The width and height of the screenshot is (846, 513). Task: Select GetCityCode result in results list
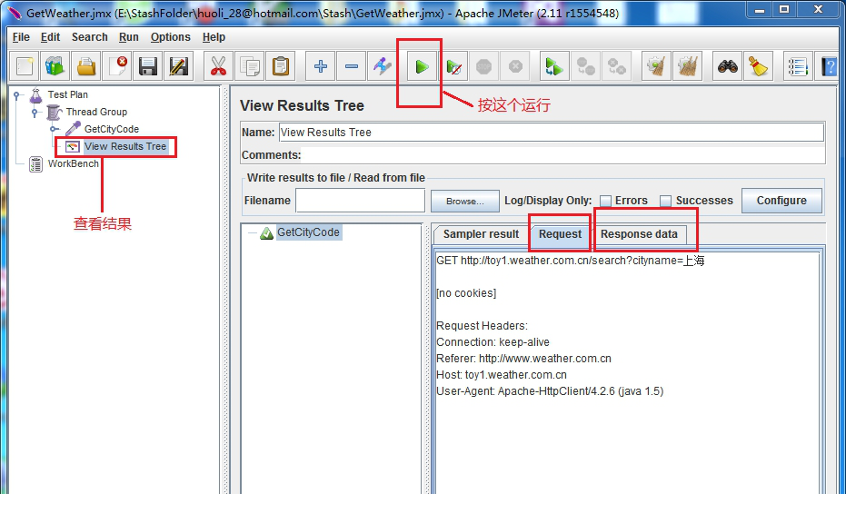coord(308,232)
